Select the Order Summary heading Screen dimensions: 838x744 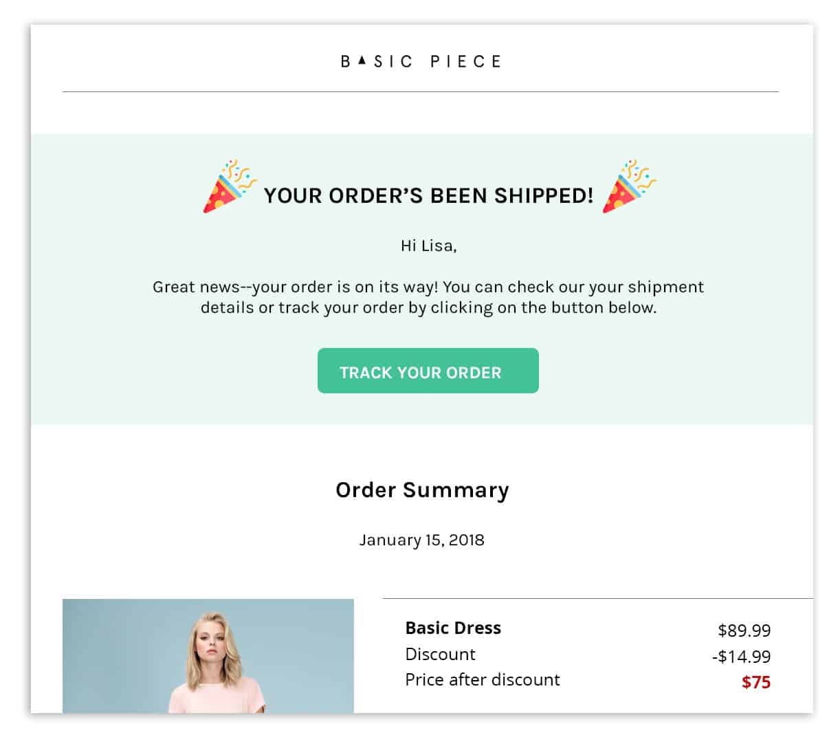[422, 490]
